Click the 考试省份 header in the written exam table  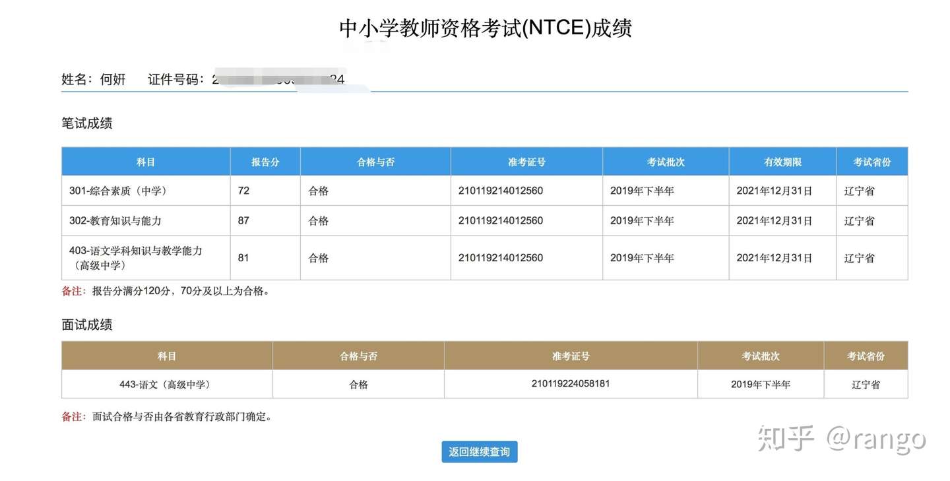coord(872,162)
